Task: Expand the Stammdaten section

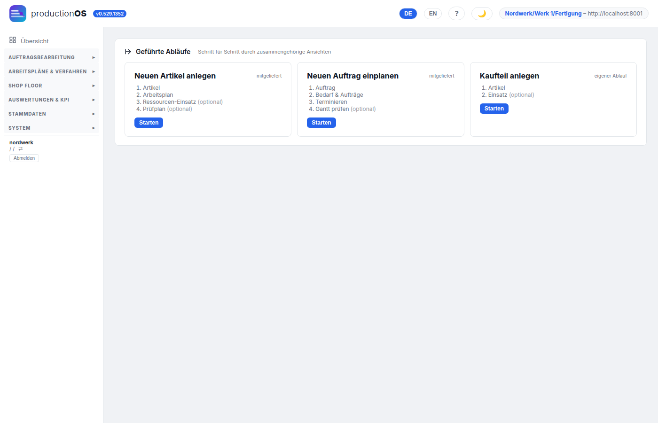Action: tap(52, 114)
